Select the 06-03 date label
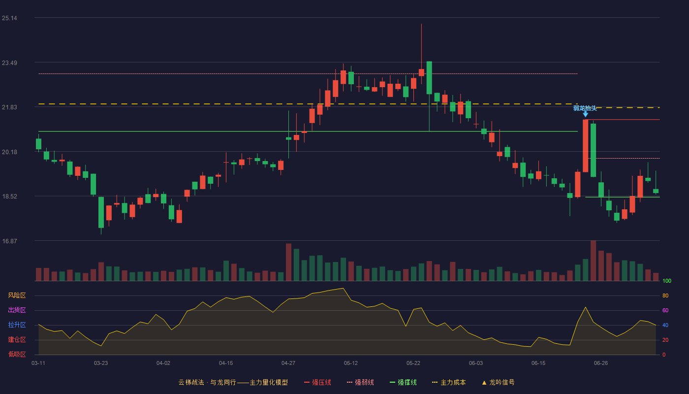689x394 pixels. click(x=476, y=363)
